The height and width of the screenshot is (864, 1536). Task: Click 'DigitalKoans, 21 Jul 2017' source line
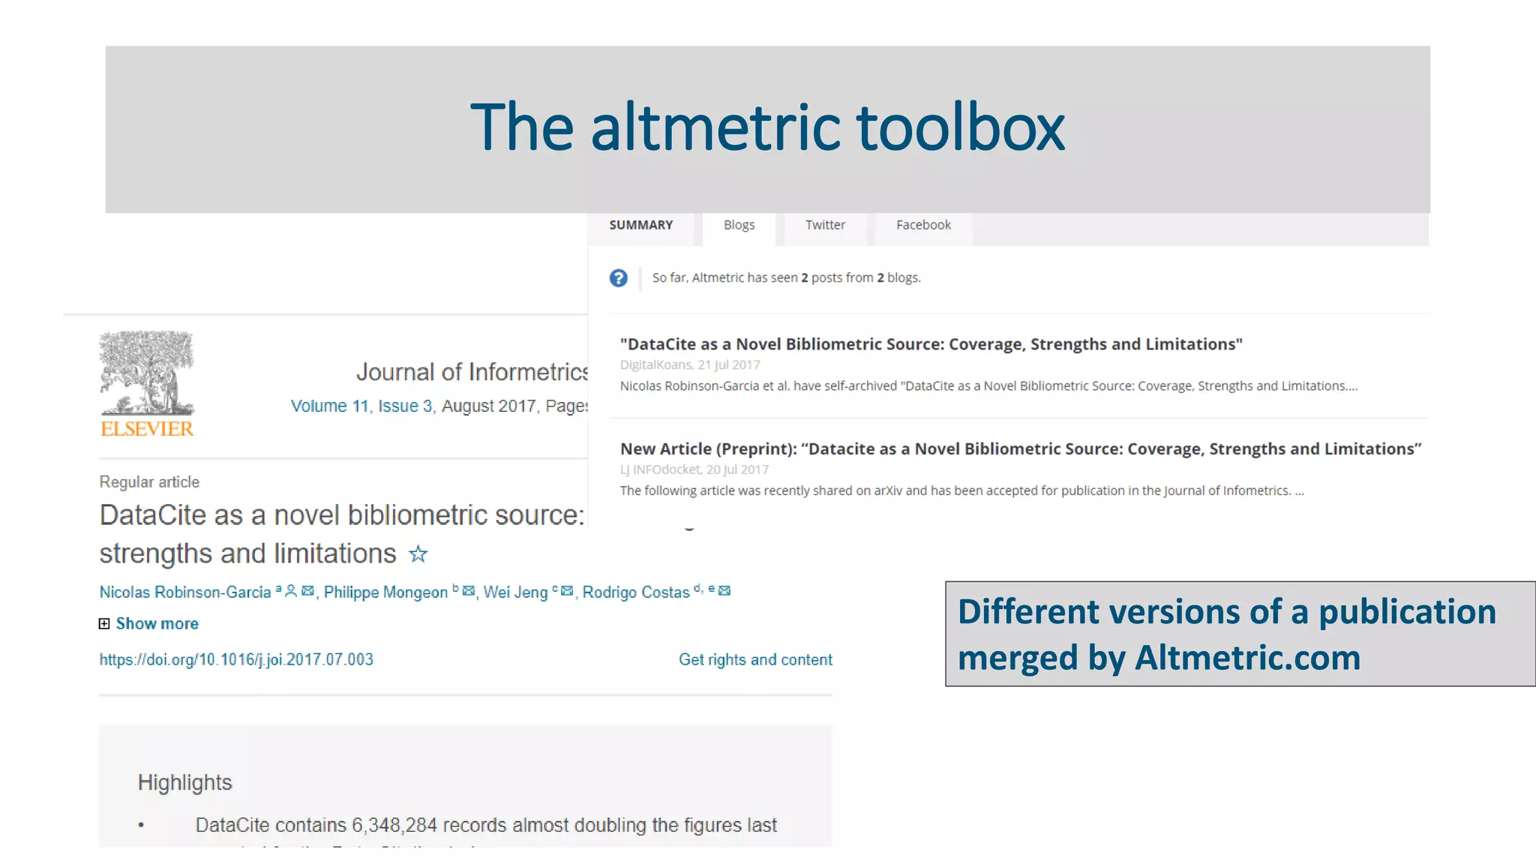coord(690,365)
